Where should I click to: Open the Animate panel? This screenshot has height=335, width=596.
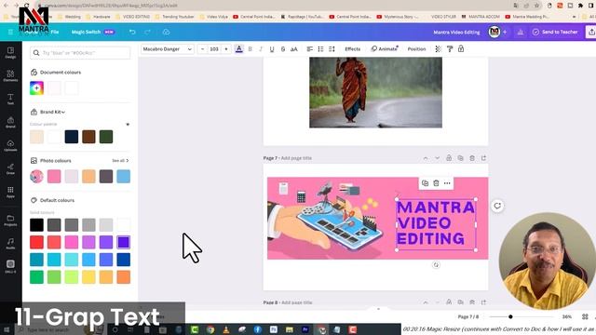tap(385, 49)
